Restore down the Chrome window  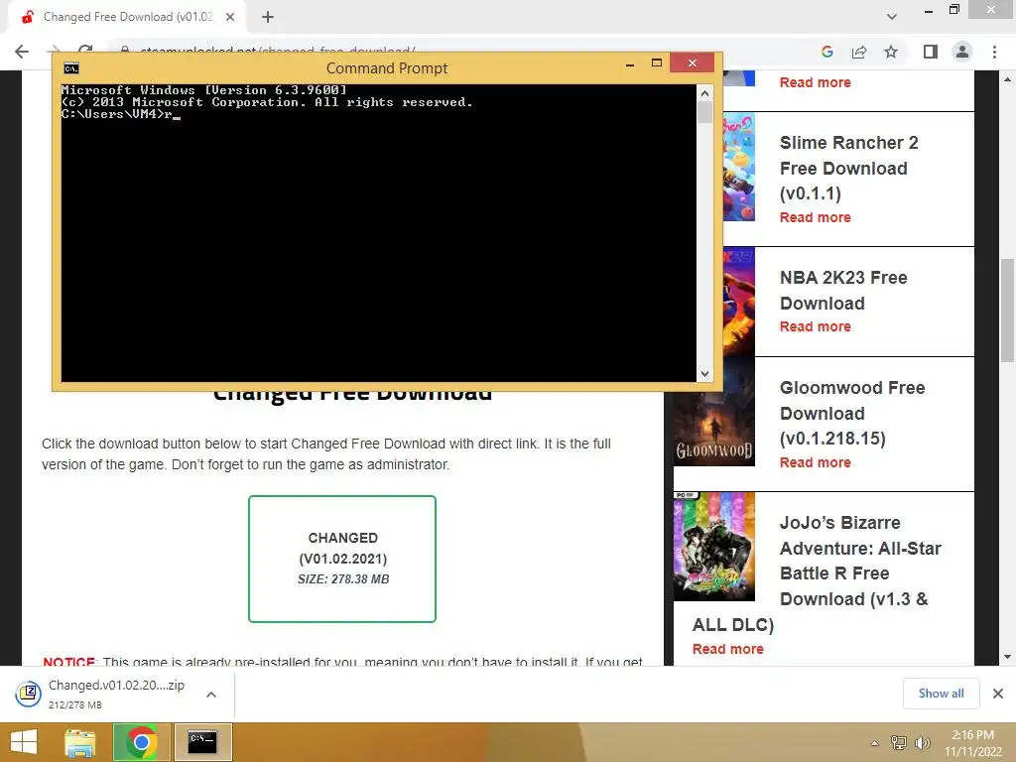tap(953, 9)
